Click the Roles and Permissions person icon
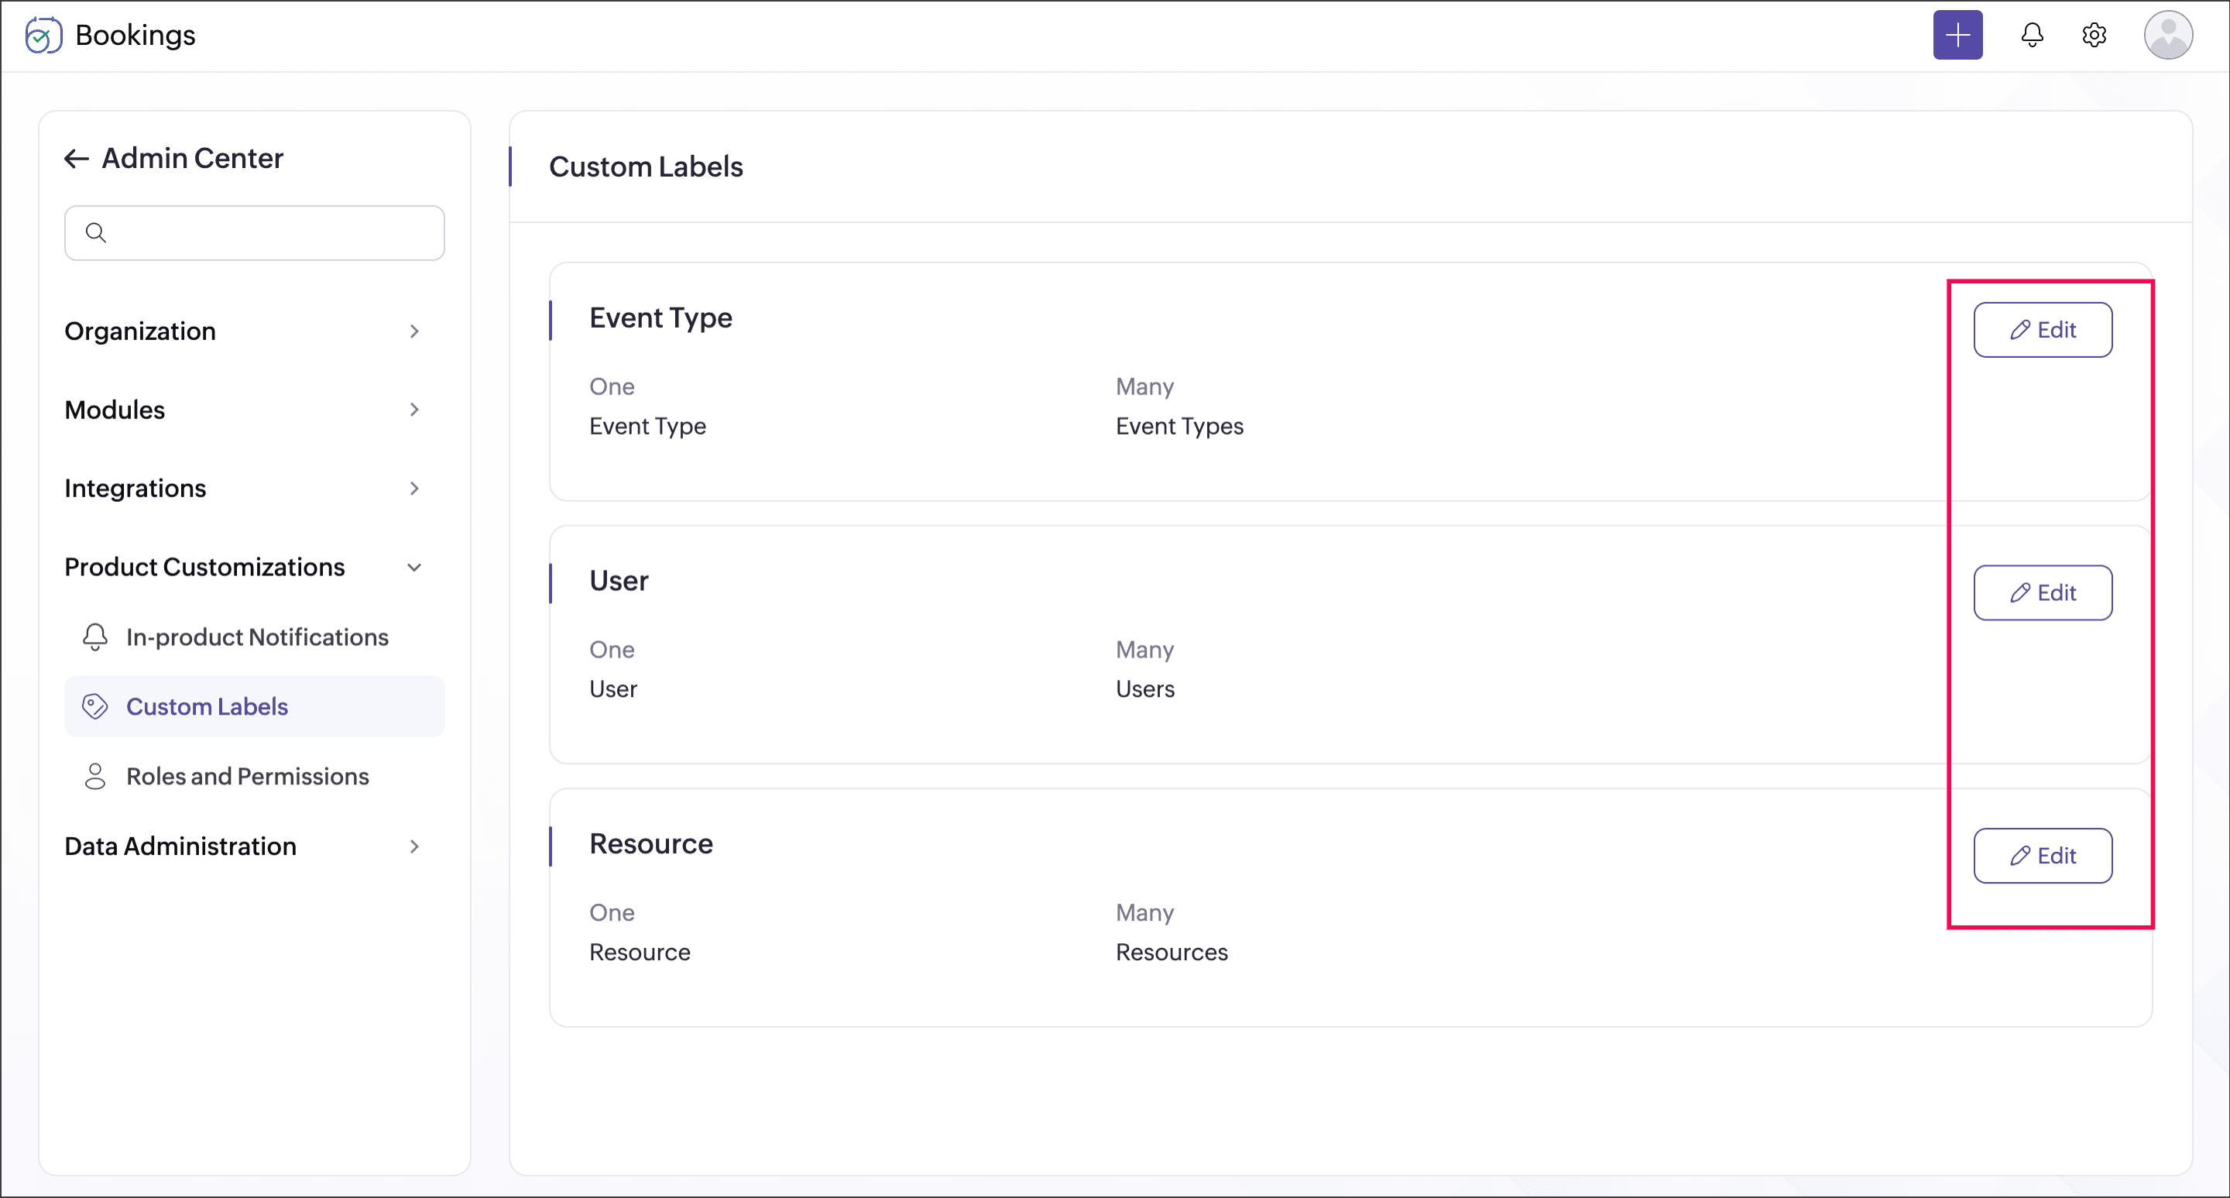 [95, 777]
